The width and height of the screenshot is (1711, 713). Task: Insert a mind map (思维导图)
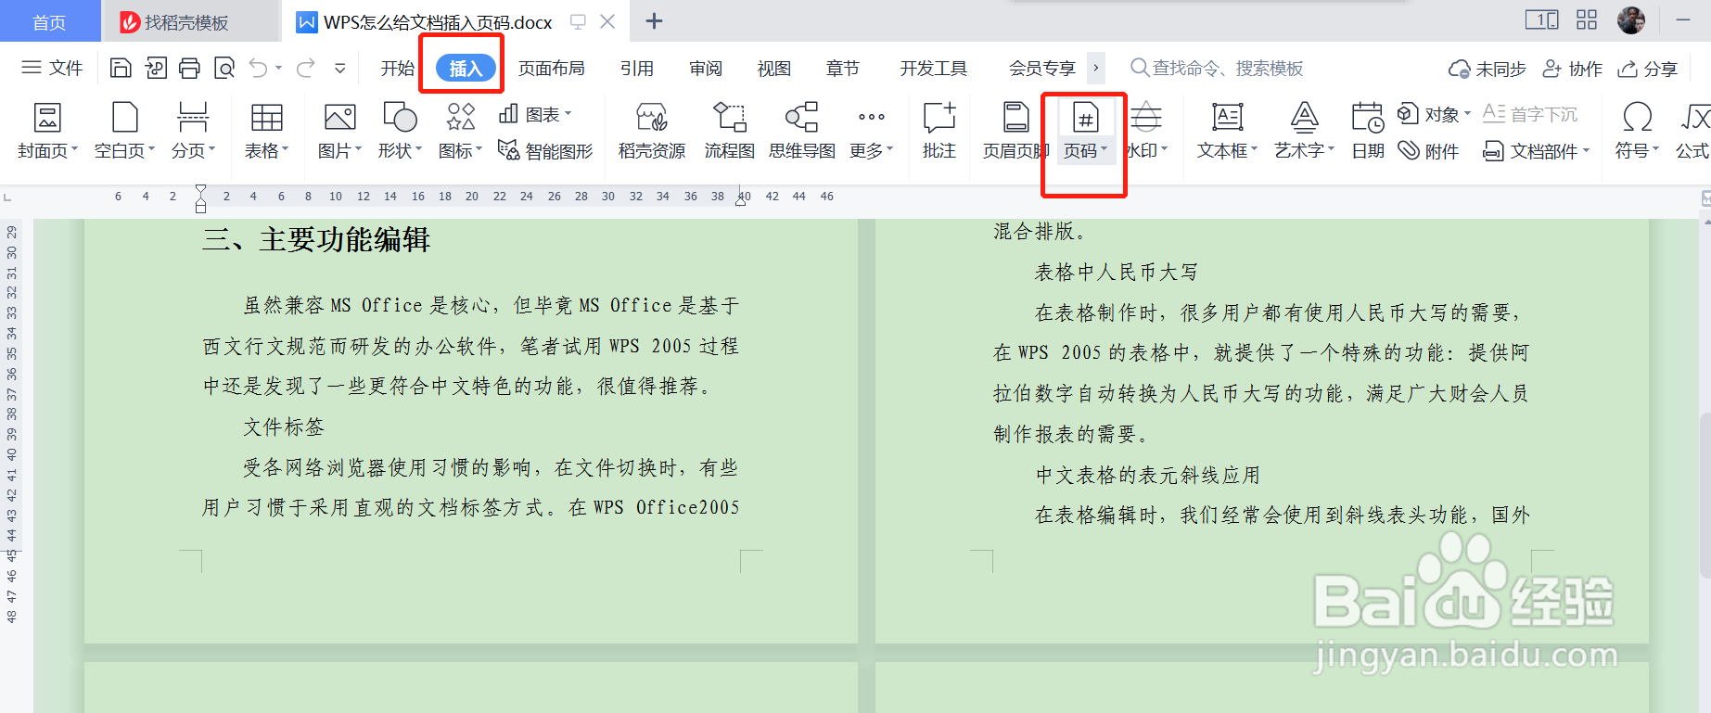(x=801, y=131)
